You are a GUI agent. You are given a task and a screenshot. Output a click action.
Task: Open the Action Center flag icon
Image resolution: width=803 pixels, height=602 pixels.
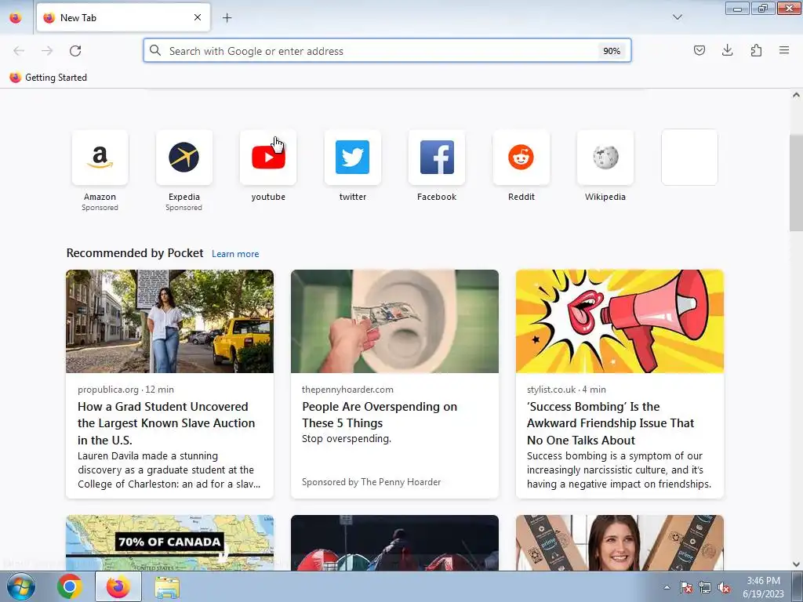pyautogui.click(x=686, y=588)
